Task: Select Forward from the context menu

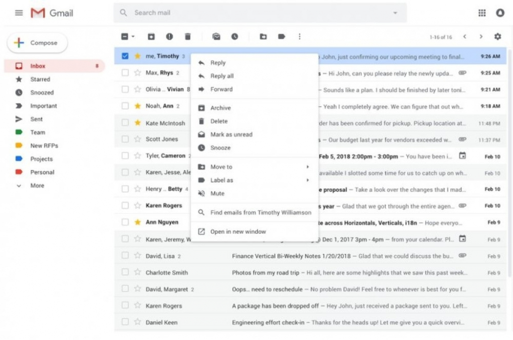Action: pyautogui.click(x=220, y=89)
